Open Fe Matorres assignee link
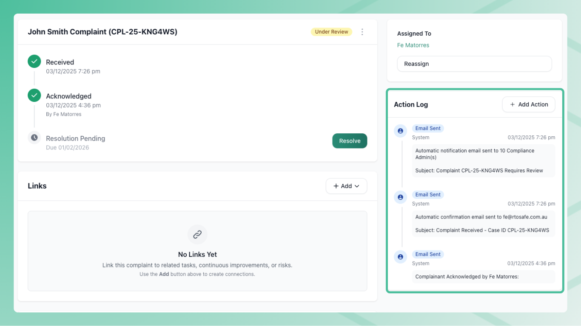Viewport: 581px width, 326px height. coord(413,45)
